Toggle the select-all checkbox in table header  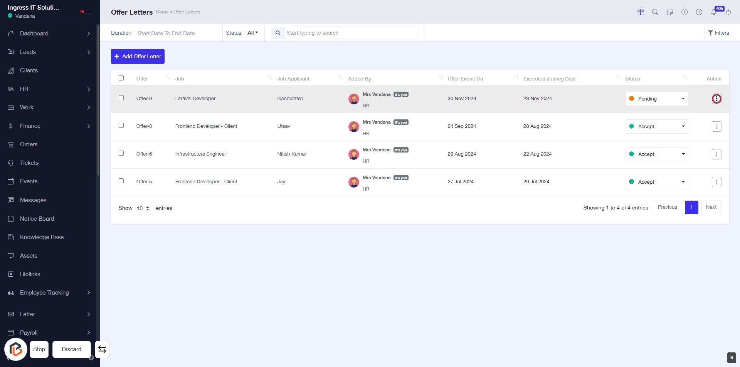point(121,78)
